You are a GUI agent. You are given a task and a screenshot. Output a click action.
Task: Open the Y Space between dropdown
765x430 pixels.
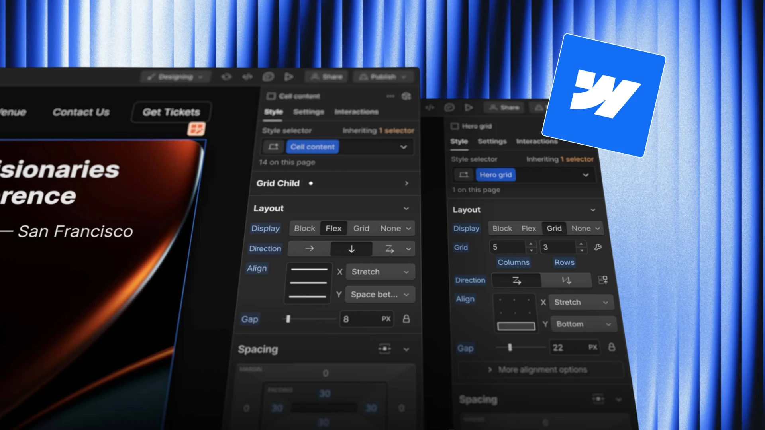(x=380, y=295)
